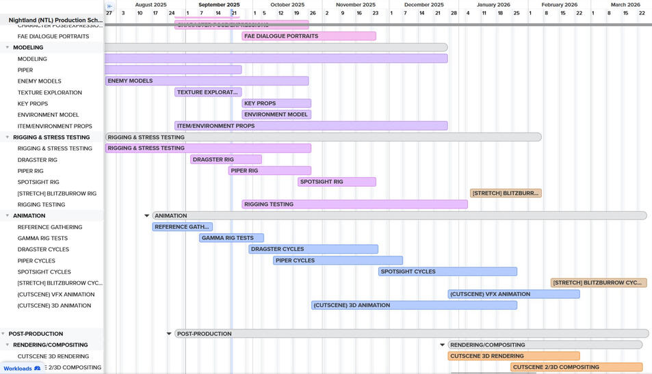Viewport: 652px width, 374px height.
Task: Click the triangle beside the ANIMATION summary bar
Action: coord(146,216)
